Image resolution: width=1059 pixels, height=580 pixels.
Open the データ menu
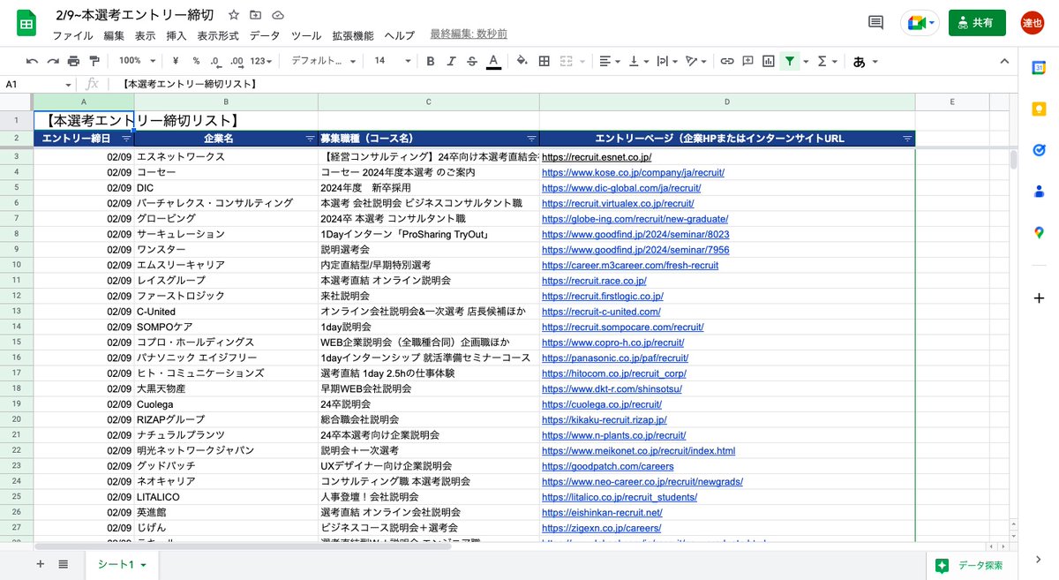(265, 35)
